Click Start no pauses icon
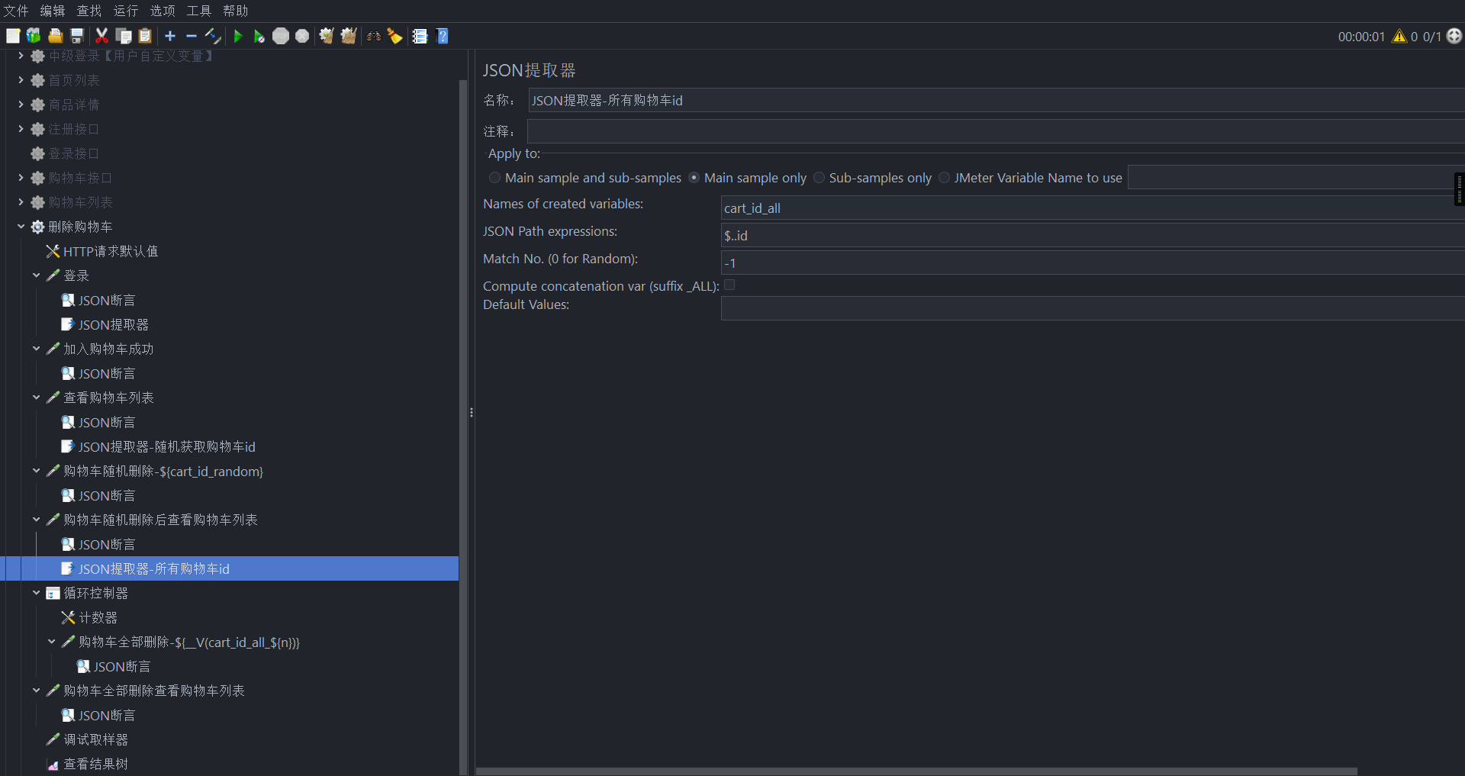The height and width of the screenshot is (776, 1465). [x=259, y=36]
